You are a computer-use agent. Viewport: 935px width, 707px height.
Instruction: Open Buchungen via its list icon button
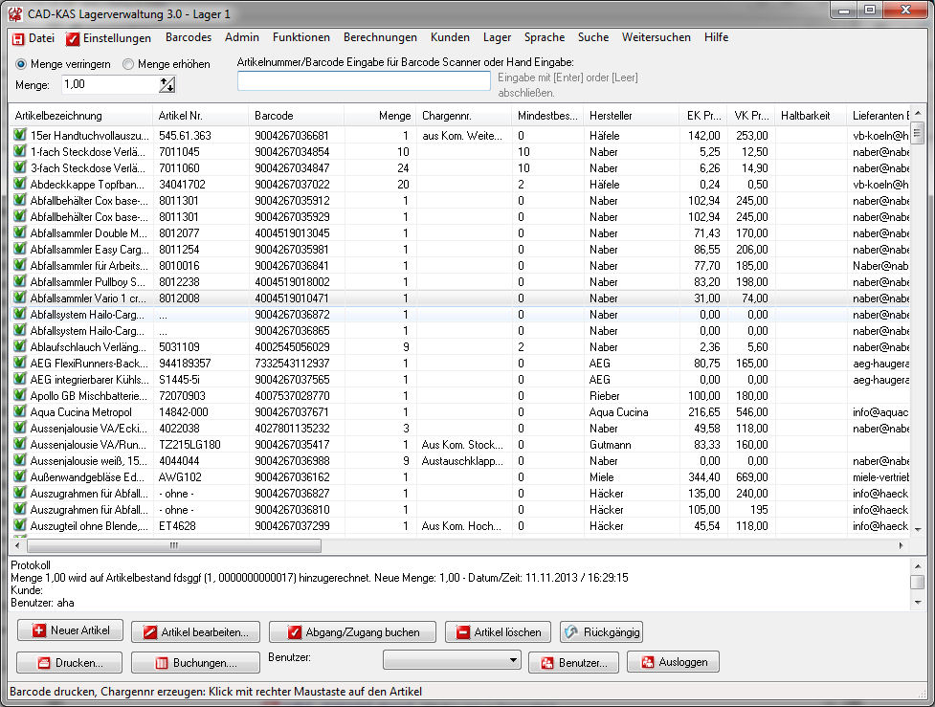[195, 663]
